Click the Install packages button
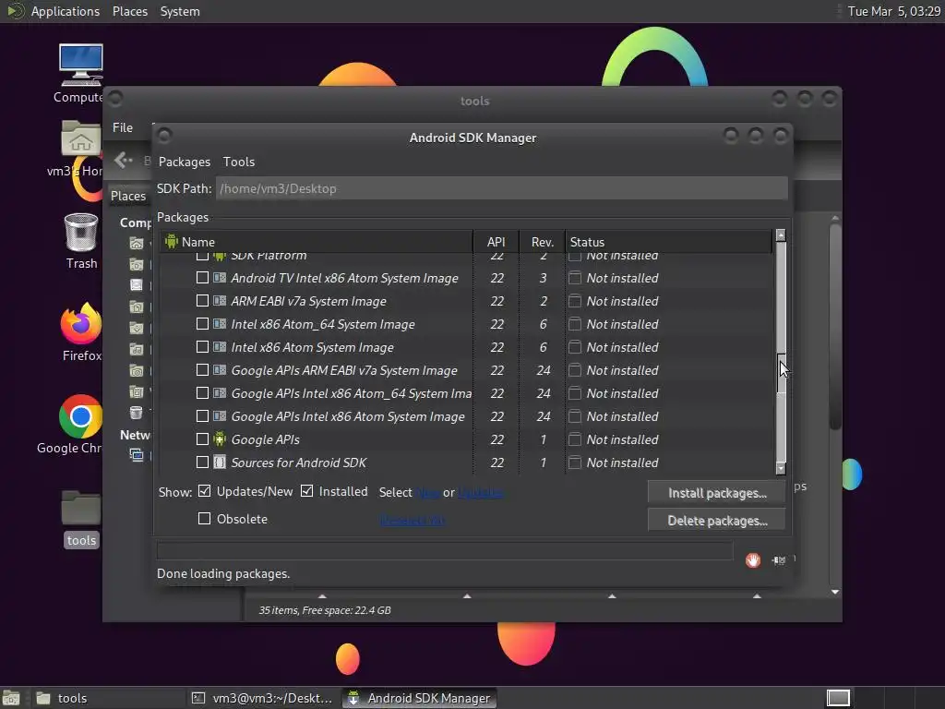The height and width of the screenshot is (709, 945). [x=716, y=493]
